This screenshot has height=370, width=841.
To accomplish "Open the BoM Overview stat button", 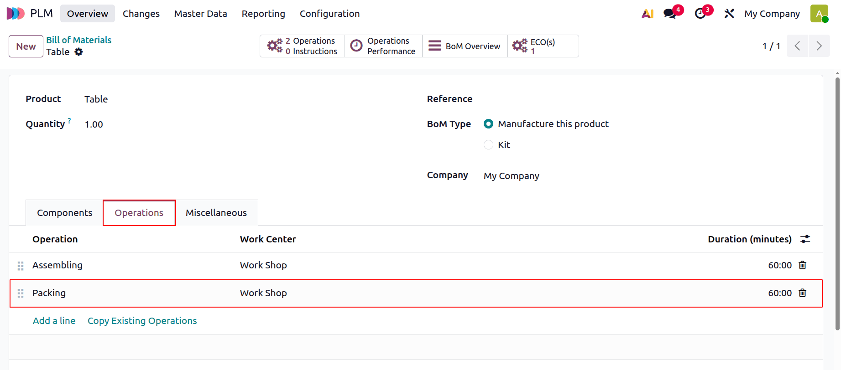I will pos(465,46).
